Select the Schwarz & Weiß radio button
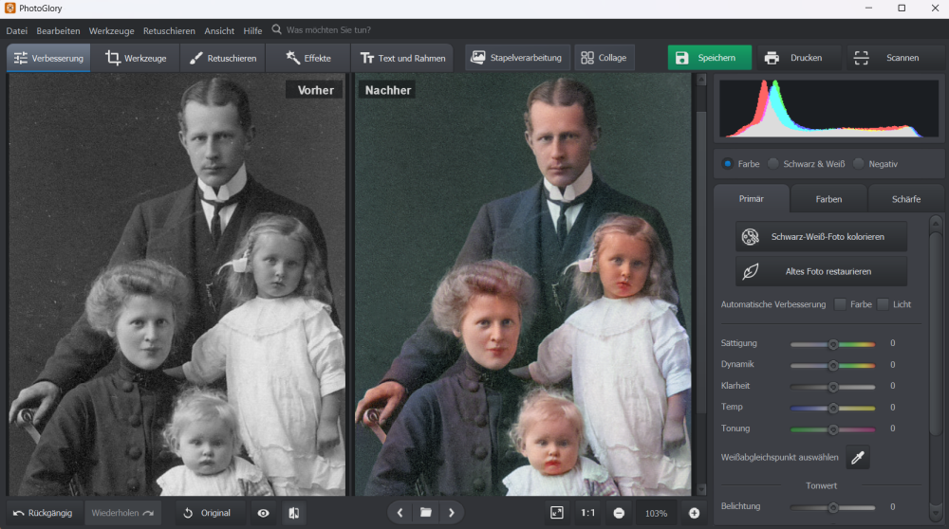The height and width of the screenshot is (529, 949). point(772,164)
